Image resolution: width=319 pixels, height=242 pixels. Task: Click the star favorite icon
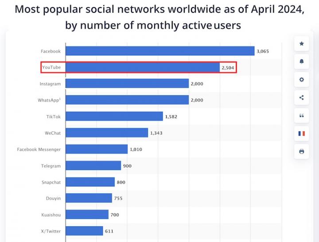pyautogui.click(x=302, y=43)
